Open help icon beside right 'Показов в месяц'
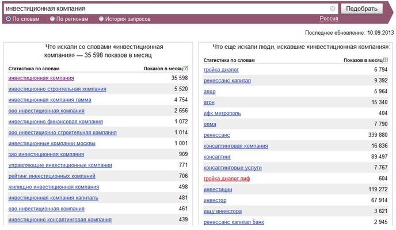 (386, 60)
